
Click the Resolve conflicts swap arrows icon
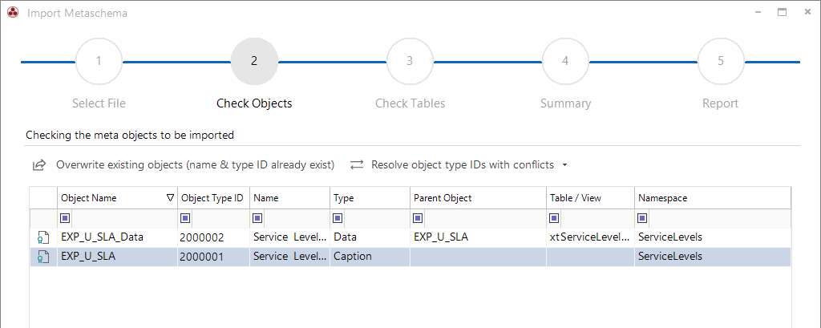[x=357, y=165]
